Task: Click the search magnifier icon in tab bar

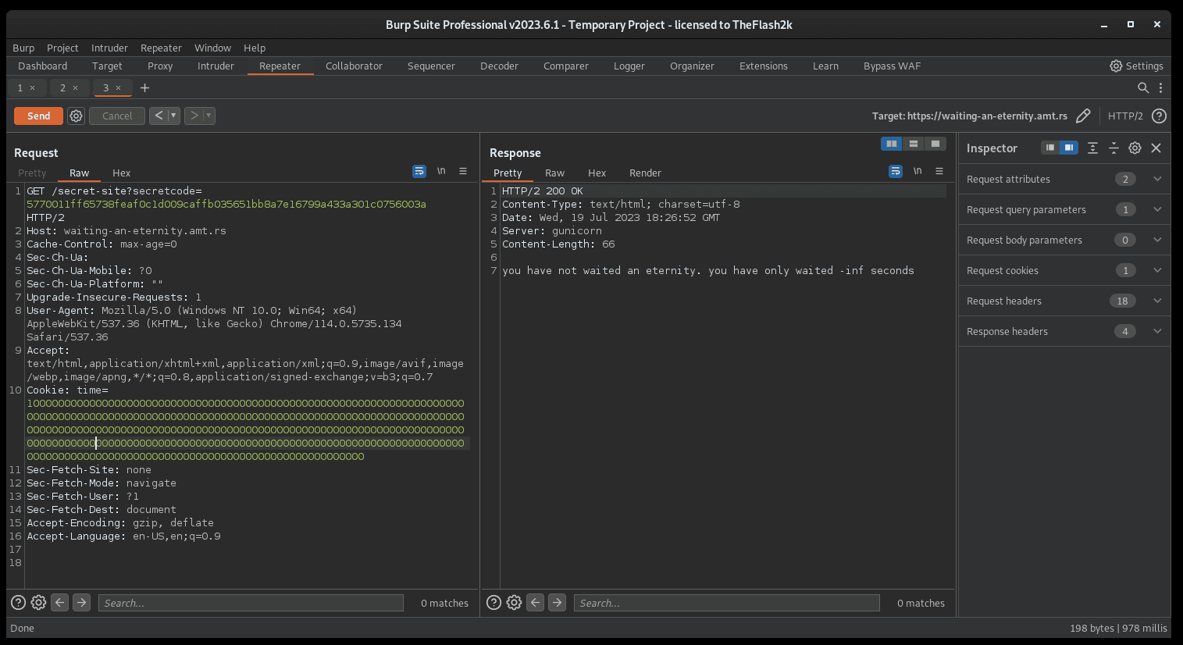Action: point(1142,87)
